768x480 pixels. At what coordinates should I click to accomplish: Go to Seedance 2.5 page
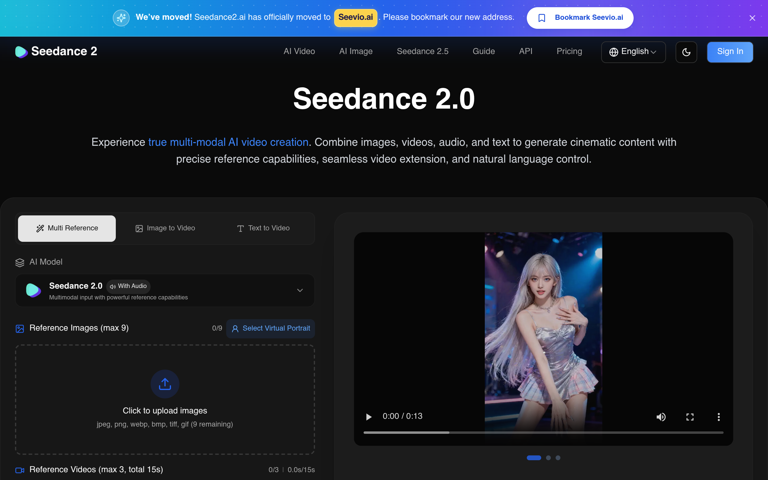pos(422,51)
